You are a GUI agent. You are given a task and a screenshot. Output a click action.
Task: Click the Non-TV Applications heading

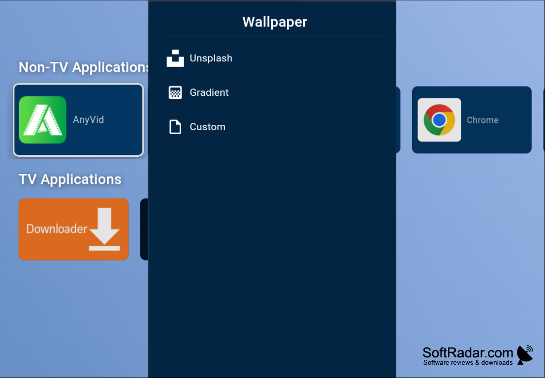(83, 67)
